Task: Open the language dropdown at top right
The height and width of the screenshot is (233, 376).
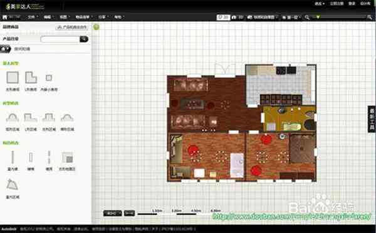Action: coord(319,4)
